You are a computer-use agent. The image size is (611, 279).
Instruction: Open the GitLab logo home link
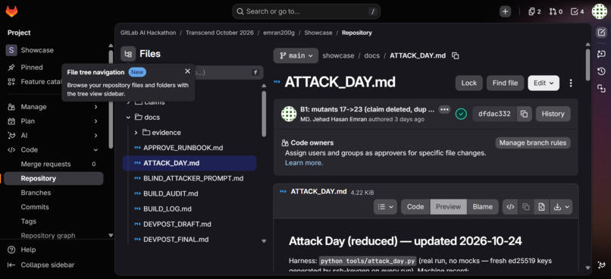(11, 11)
